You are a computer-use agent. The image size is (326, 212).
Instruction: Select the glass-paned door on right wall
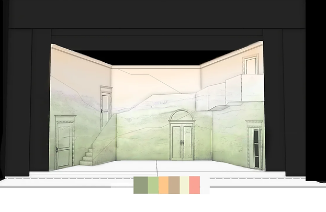click(255, 144)
